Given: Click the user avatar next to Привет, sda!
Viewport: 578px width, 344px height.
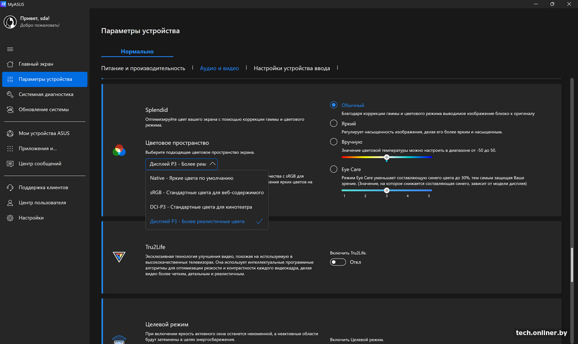Looking at the screenshot, I should click(10, 22).
